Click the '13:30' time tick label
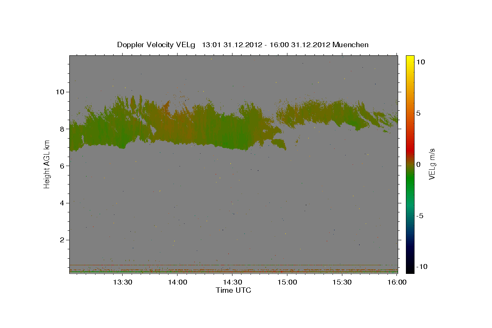 122,282
